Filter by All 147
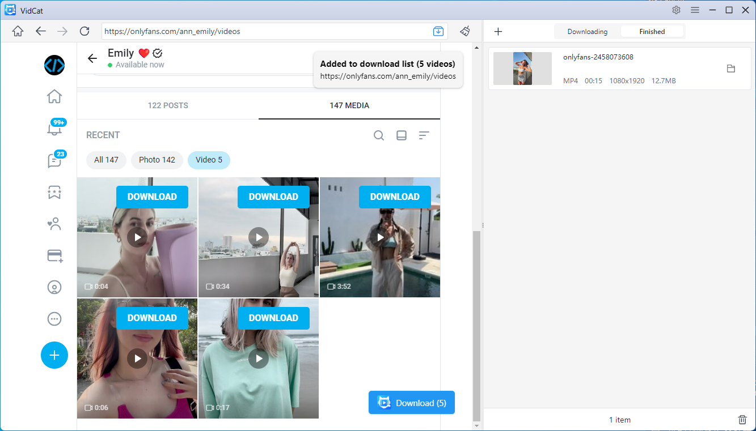This screenshot has height=431, width=756. [x=106, y=160]
